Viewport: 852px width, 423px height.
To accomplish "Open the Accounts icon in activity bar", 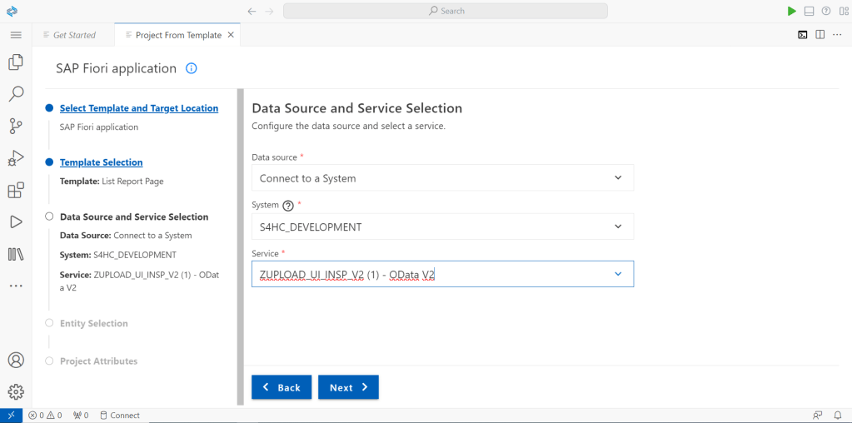I will tap(15, 360).
